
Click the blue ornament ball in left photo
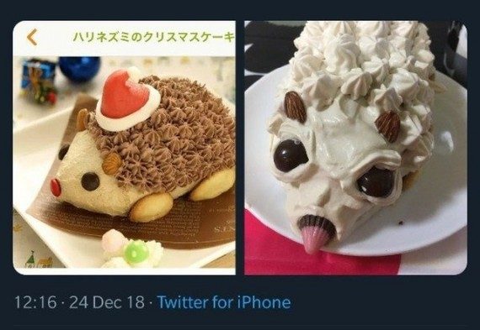[79, 68]
